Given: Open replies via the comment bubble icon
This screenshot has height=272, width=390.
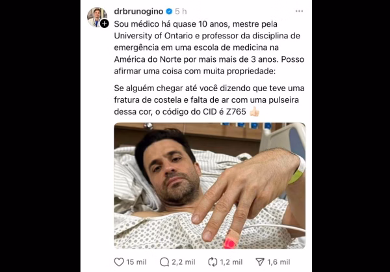Looking at the screenshot, I should click(164, 262).
